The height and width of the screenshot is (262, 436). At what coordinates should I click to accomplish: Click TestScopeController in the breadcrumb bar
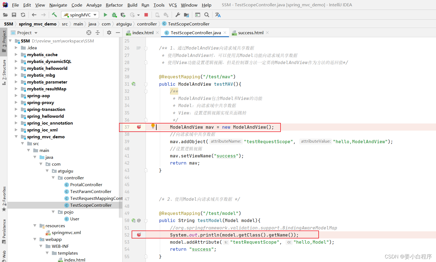coord(186,24)
